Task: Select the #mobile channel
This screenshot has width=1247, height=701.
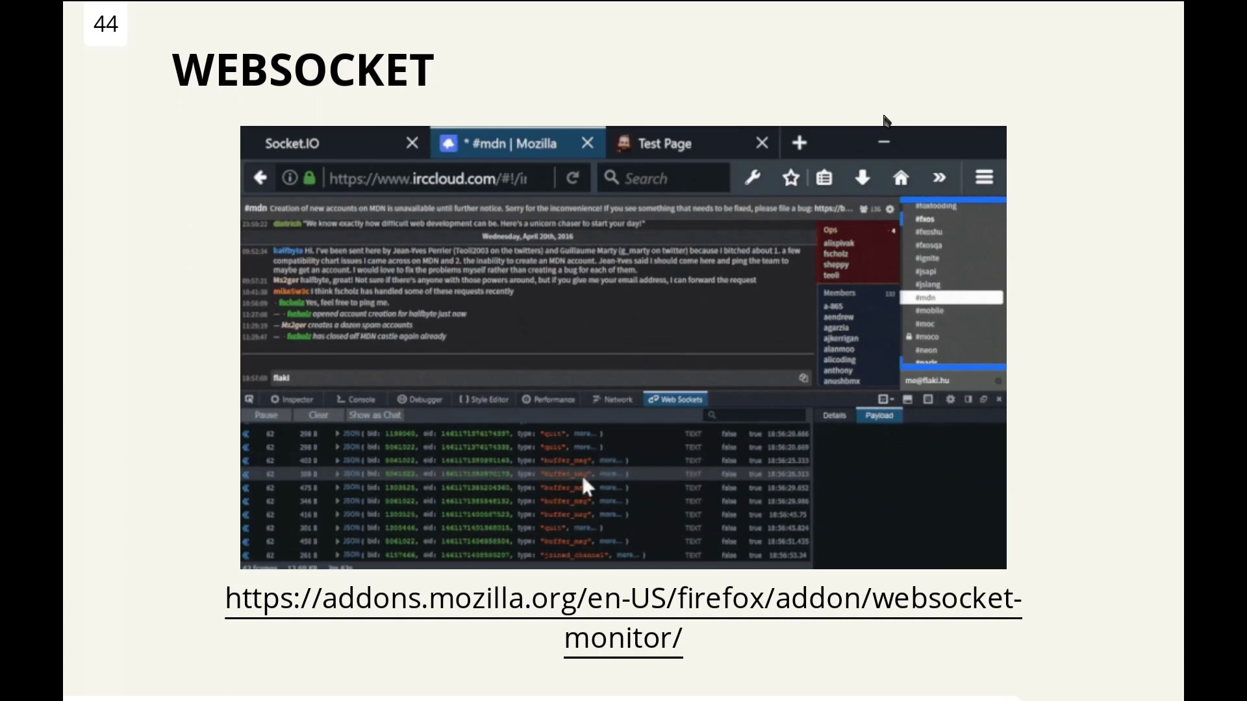Action: coord(929,311)
